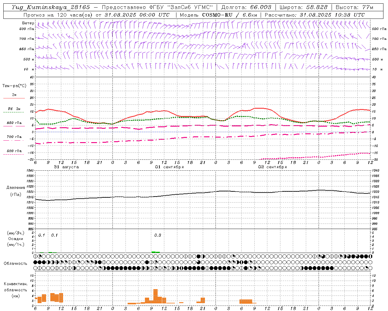
Task: Click the 700 гПа temperature legend entry
Action: (x=14, y=137)
